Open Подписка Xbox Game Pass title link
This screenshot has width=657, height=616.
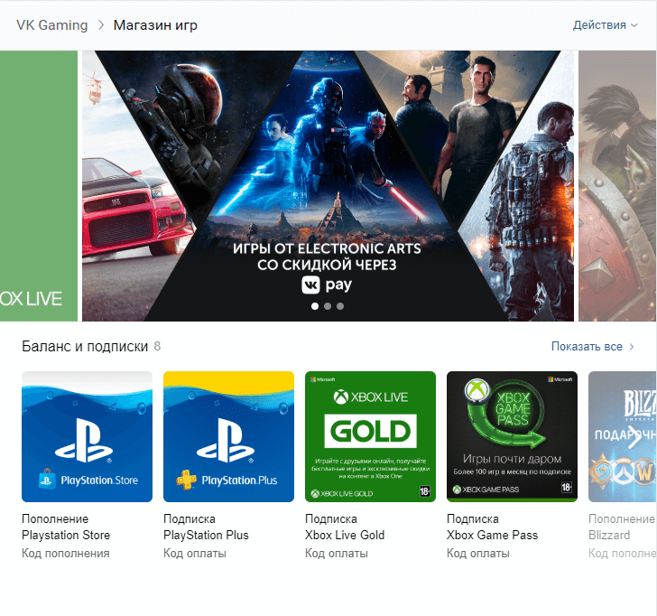coord(492,527)
